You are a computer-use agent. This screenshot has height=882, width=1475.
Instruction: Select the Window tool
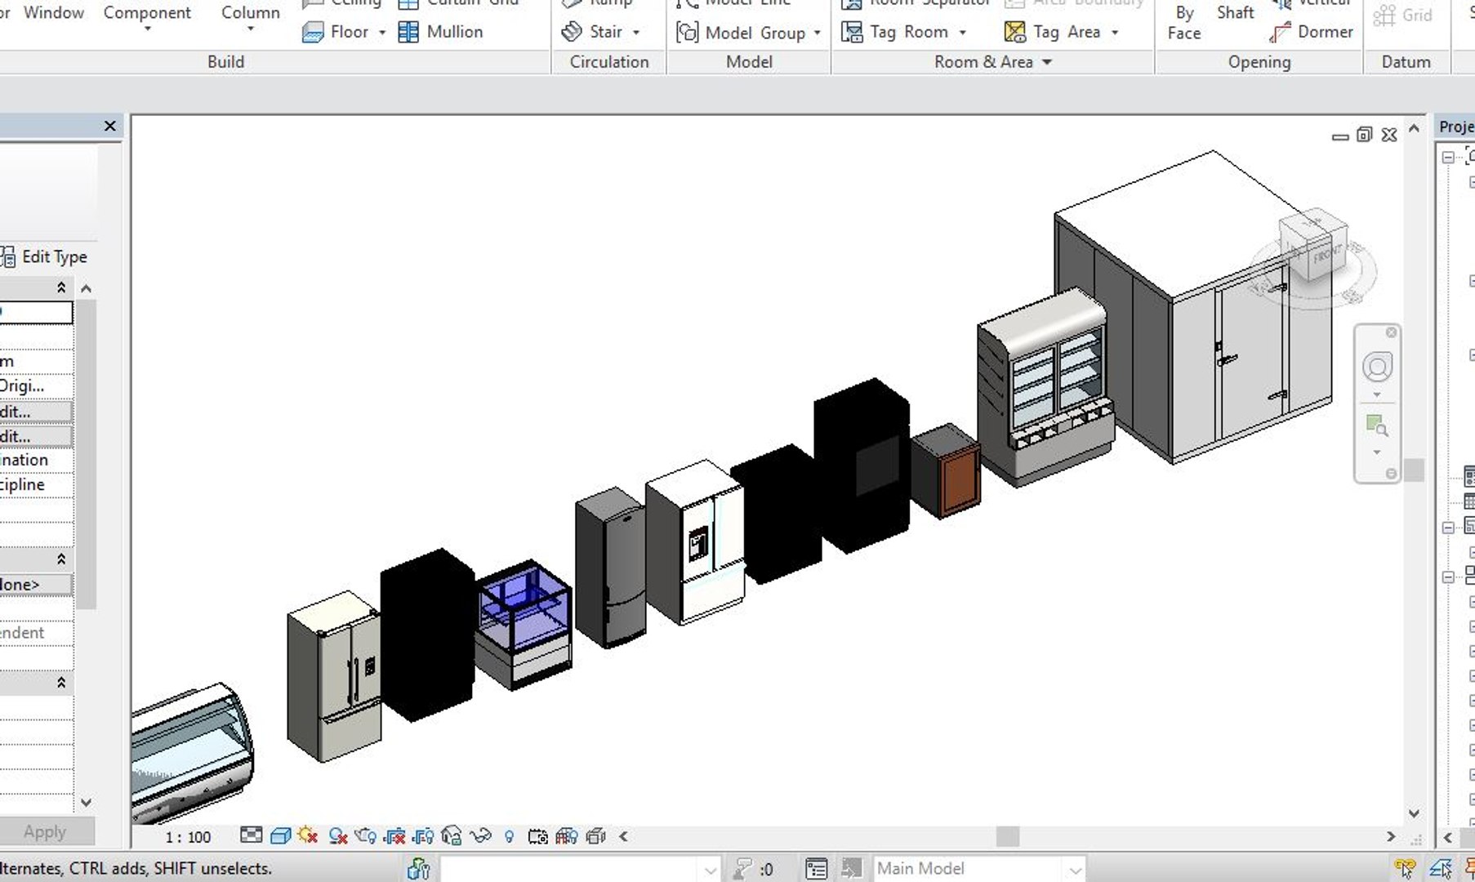point(53,13)
